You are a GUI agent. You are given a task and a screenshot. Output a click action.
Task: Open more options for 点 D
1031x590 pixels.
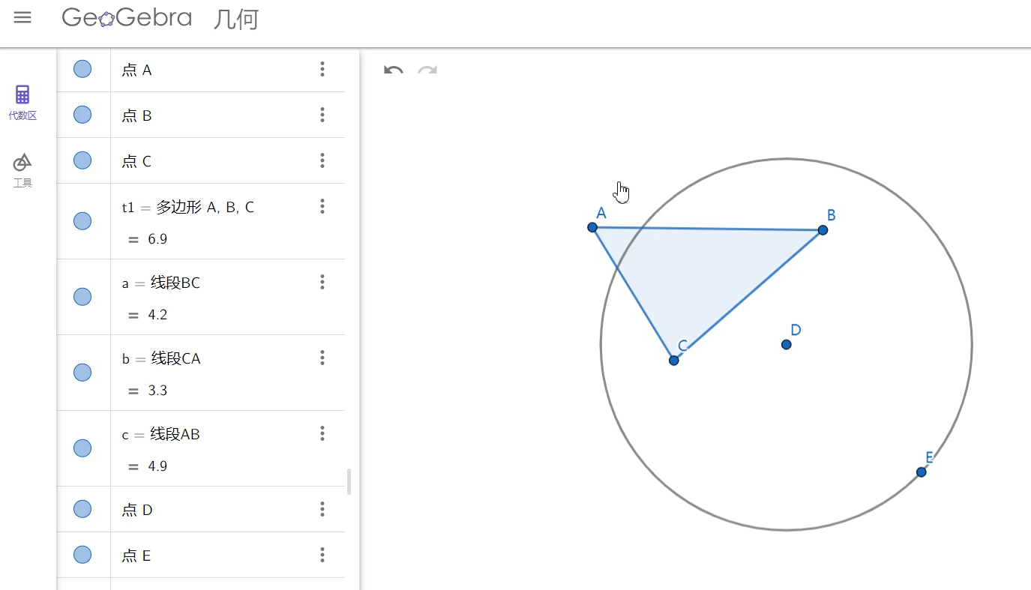point(322,510)
